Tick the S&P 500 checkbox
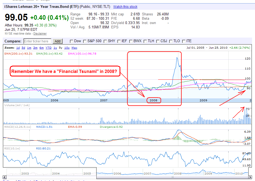Screen dimensions: 255x181 point(85,41)
